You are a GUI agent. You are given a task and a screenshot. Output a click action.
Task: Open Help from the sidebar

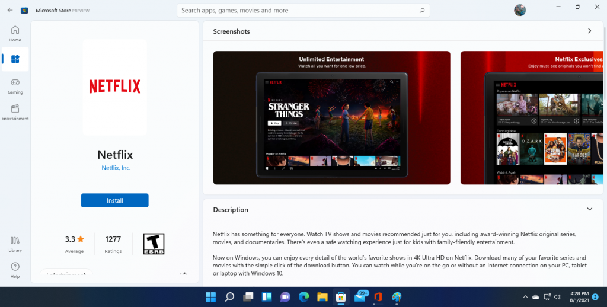[15, 270]
